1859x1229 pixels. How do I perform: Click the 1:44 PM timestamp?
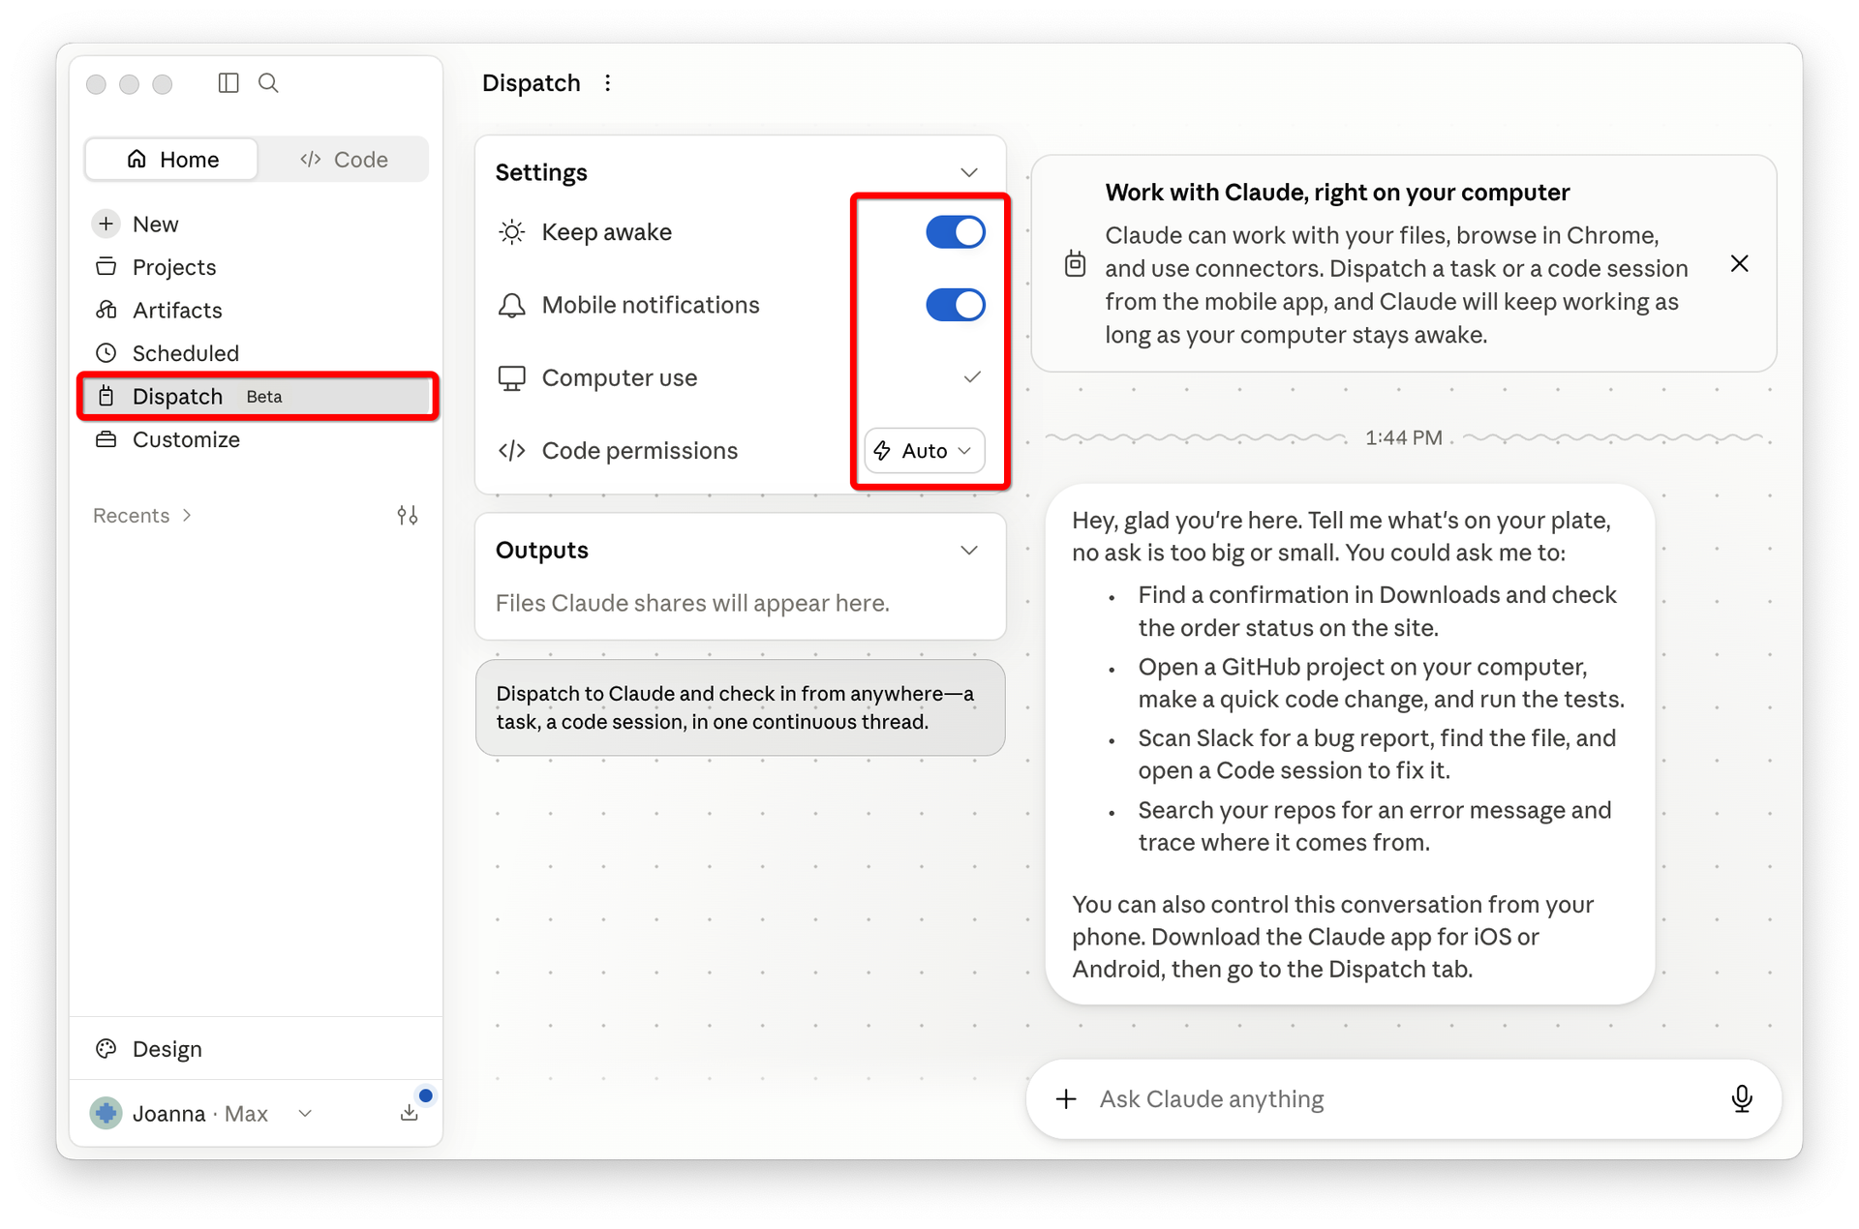(1404, 437)
